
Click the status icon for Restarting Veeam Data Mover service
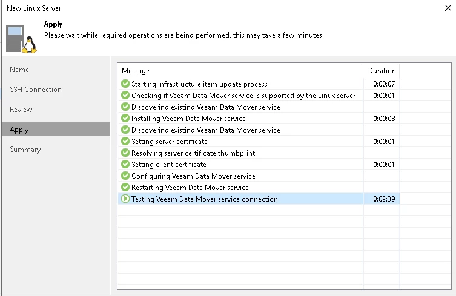(x=125, y=187)
